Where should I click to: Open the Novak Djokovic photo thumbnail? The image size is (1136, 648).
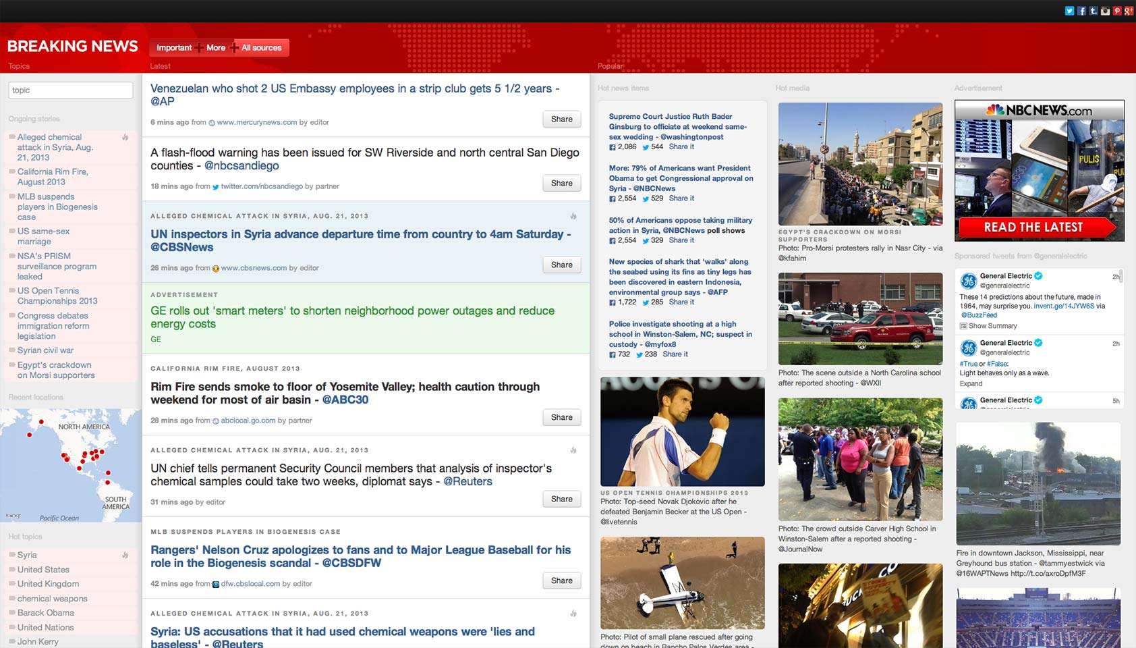pyautogui.click(x=683, y=432)
